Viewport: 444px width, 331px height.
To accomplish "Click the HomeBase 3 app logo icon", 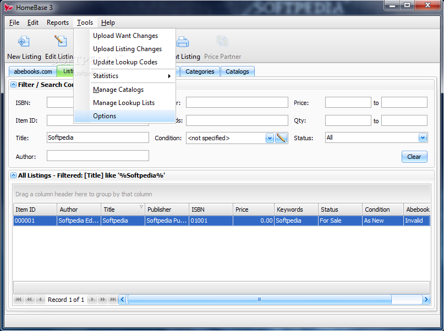I will [x=9, y=7].
